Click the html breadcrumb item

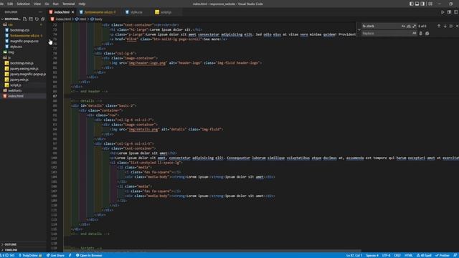tap(81, 19)
